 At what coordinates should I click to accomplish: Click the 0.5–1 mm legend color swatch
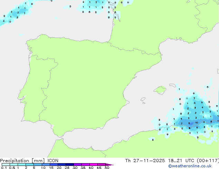click(14, 165)
